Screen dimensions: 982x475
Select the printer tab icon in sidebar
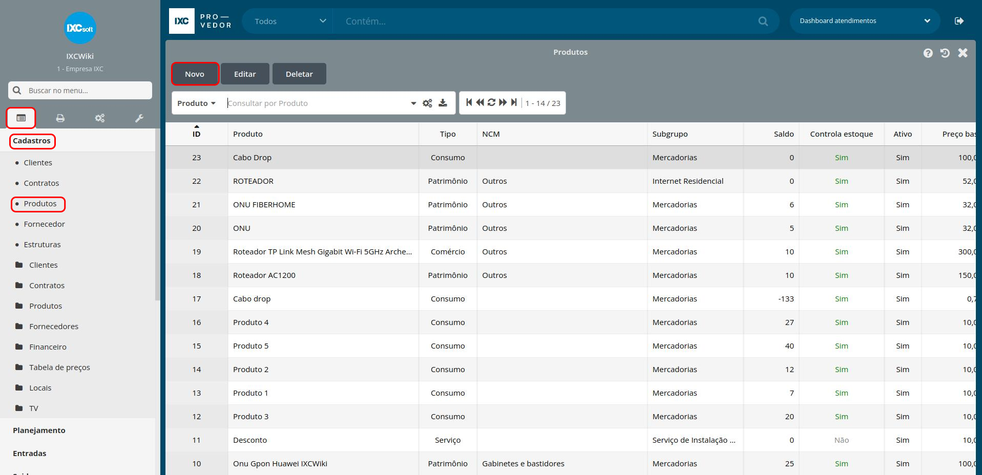tap(60, 118)
